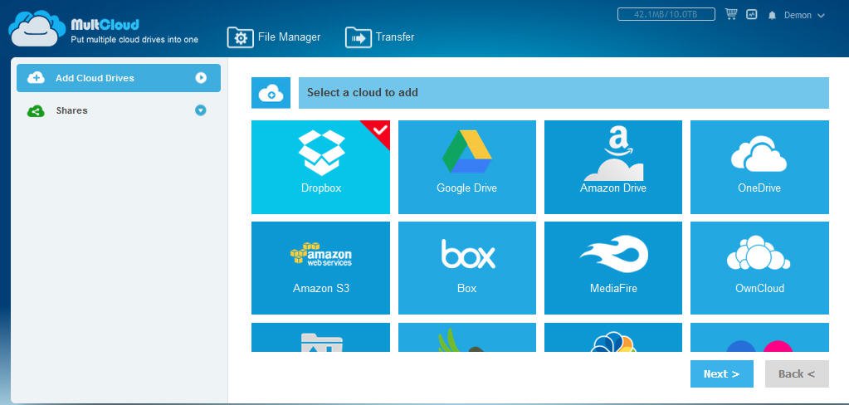The height and width of the screenshot is (405, 849).
Task: Open the Demon account dropdown
Action: [x=804, y=15]
